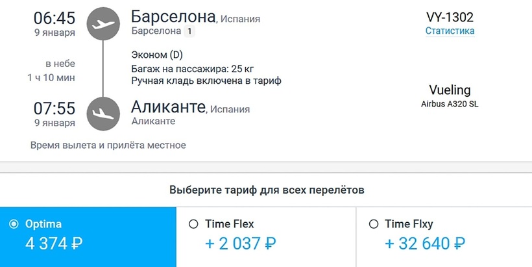Image resolution: width=532 pixels, height=267 pixels.
Task: Open the Статистика link
Action: click(x=450, y=31)
